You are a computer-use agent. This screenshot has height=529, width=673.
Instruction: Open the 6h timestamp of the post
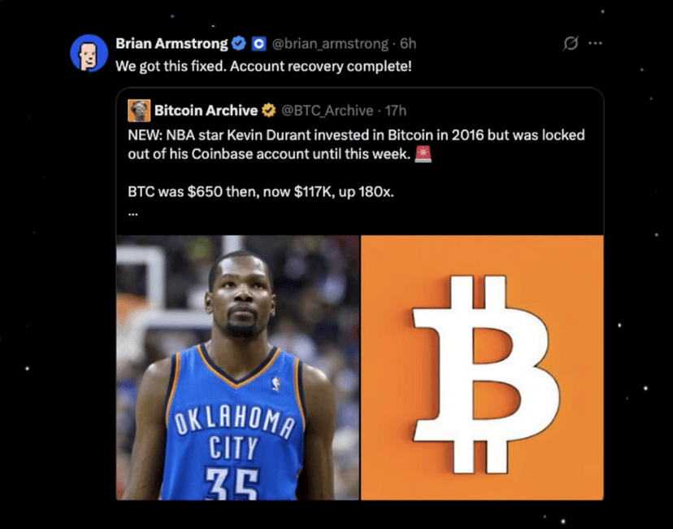(x=408, y=43)
